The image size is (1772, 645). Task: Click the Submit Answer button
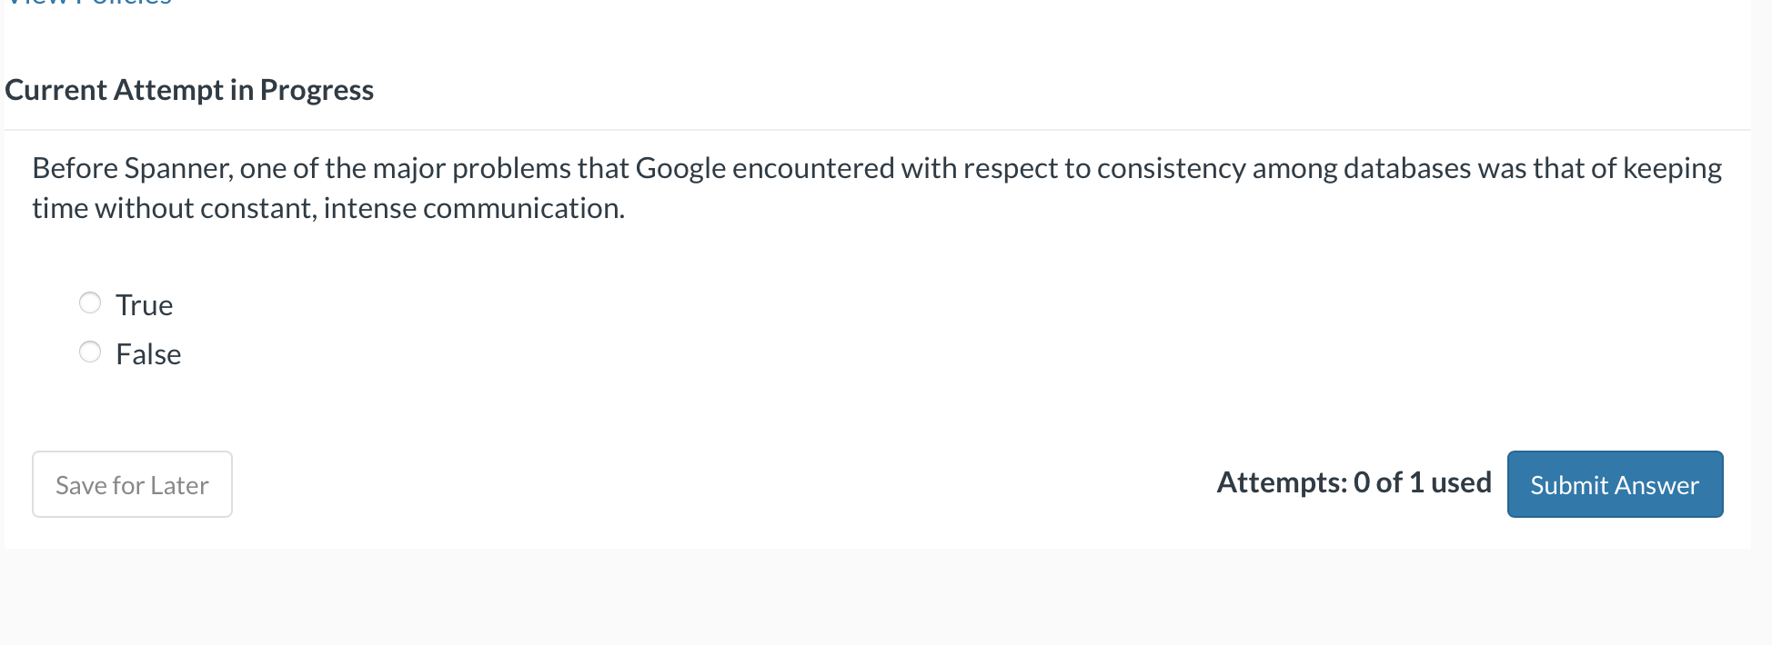point(1614,484)
